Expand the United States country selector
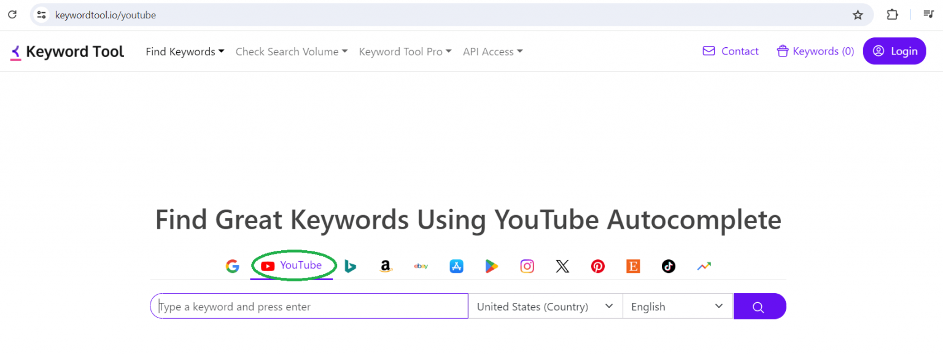This screenshot has width=943, height=355. [545, 307]
